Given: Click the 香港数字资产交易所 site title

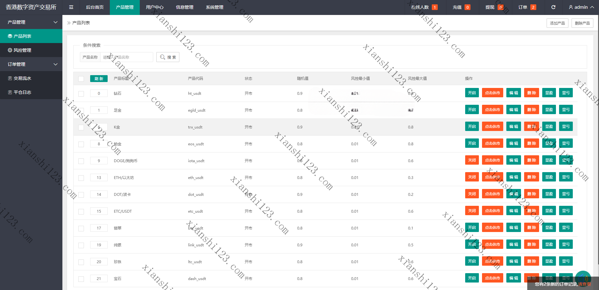Looking at the screenshot, I should [31, 7].
